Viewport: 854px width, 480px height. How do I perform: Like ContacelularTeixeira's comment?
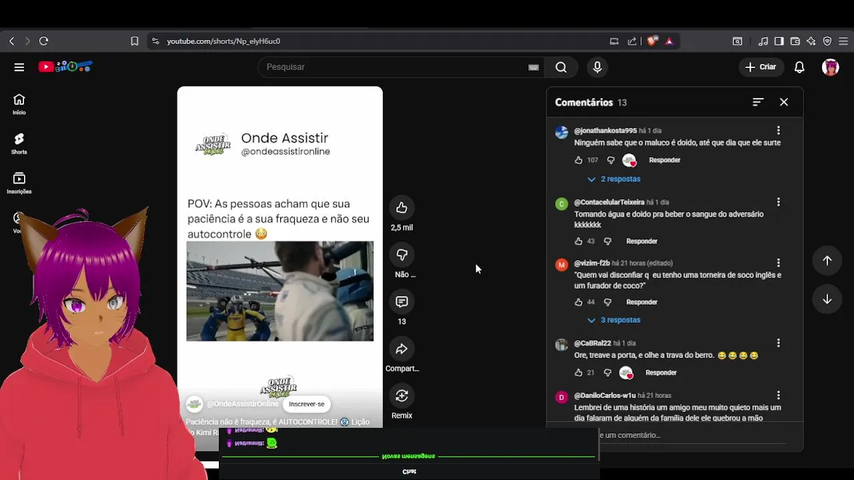(578, 241)
